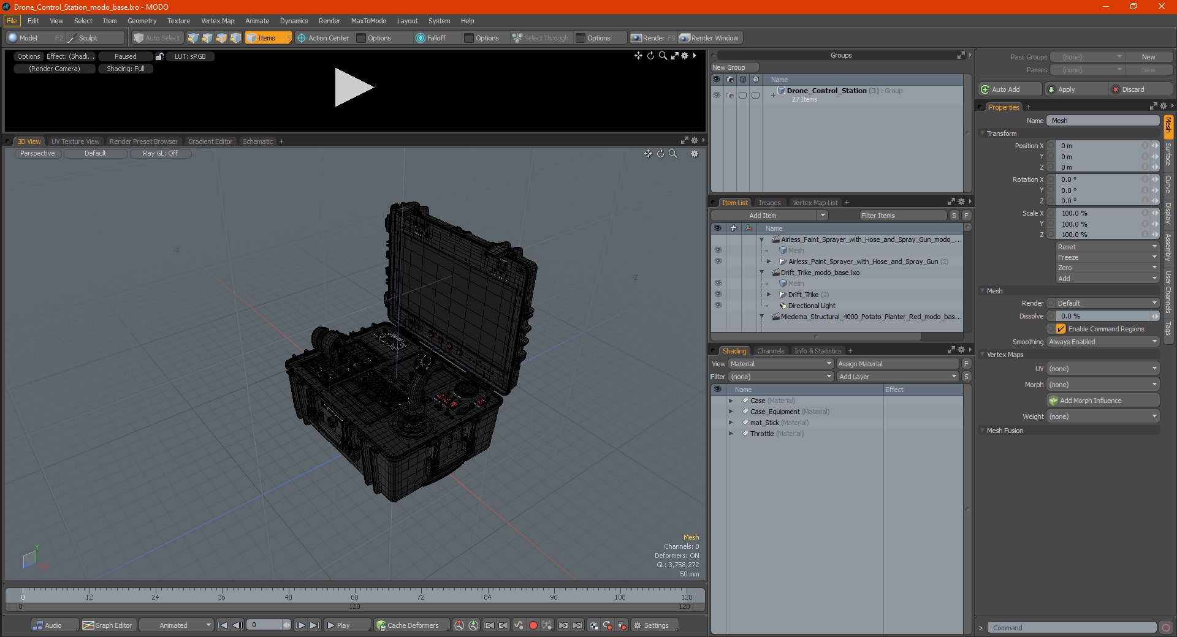Click Mesh Name input field
The image size is (1177, 637).
click(x=1103, y=121)
